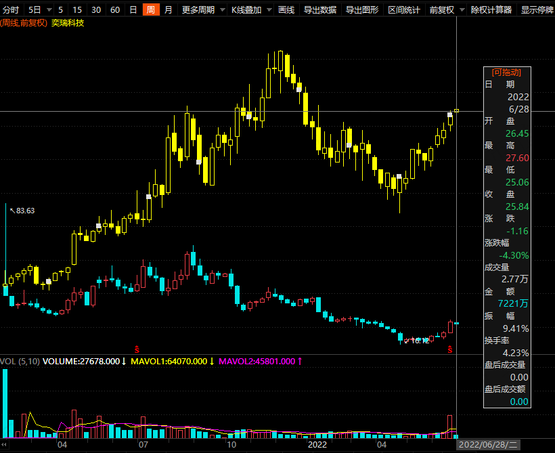The width and height of the screenshot is (555, 453).
Task: Select the highlighted 周 weekly period
Action: pos(151,9)
